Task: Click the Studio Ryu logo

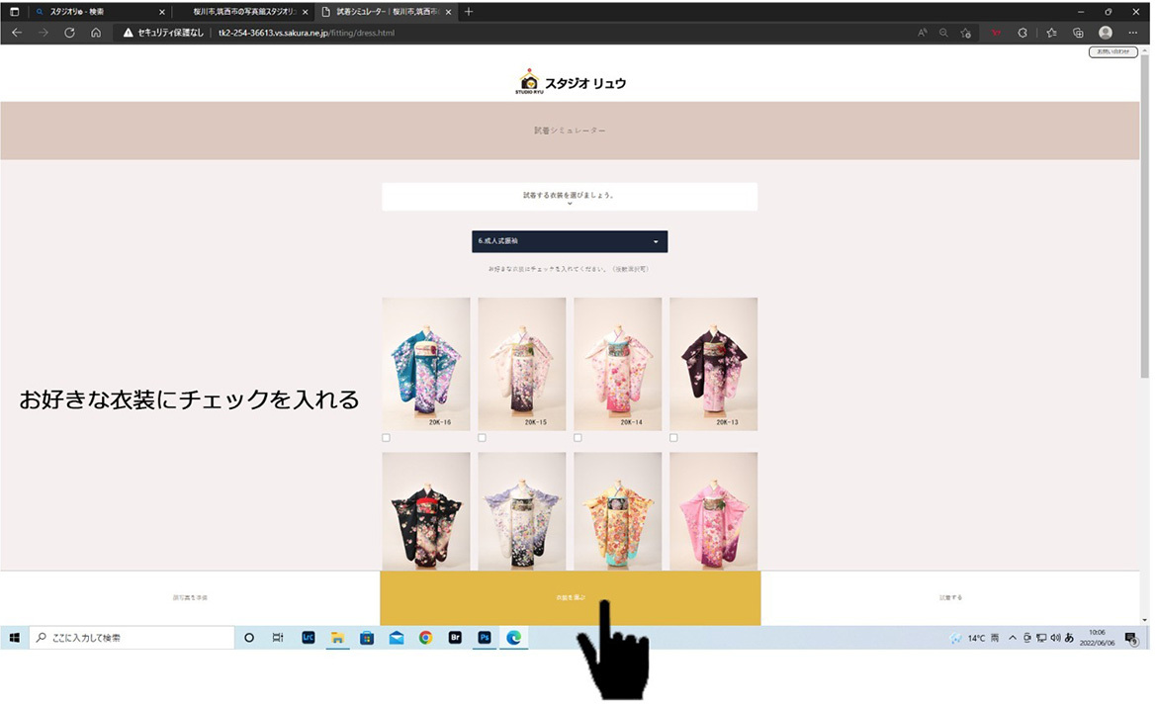Action: (x=571, y=82)
